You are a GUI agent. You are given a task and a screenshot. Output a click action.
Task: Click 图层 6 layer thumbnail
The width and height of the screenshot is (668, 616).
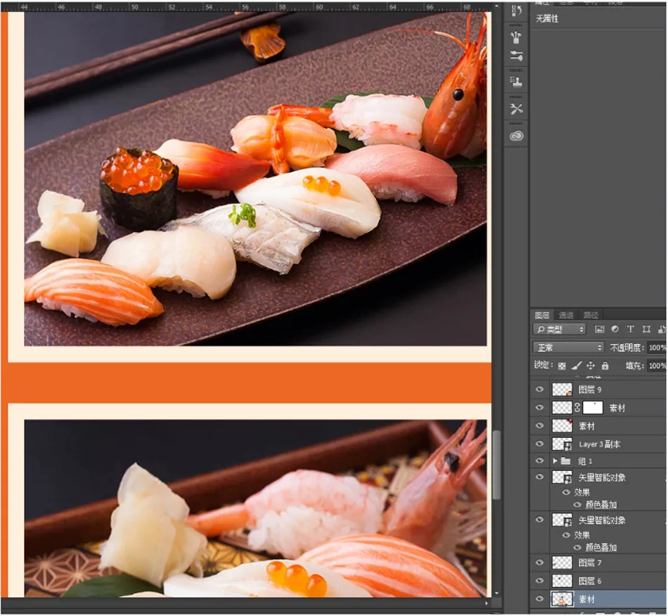coord(562,581)
